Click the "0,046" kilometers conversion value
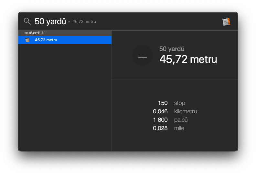This screenshot has height=175, width=256. (x=160, y=111)
